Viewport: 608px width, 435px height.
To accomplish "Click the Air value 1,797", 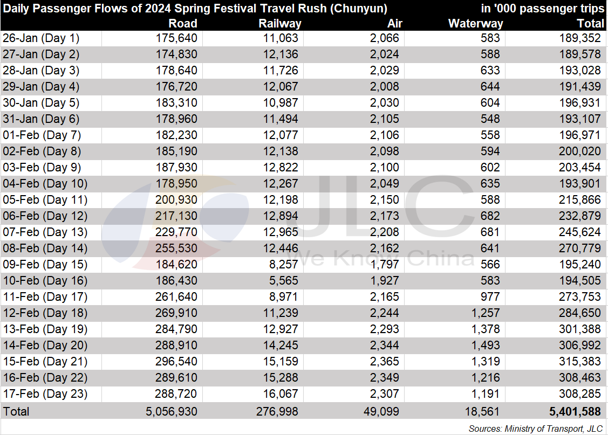I will tap(384, 265).
